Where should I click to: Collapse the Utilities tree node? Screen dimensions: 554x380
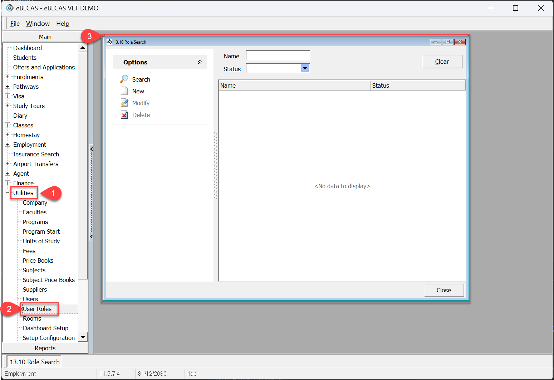click(8, 193)
